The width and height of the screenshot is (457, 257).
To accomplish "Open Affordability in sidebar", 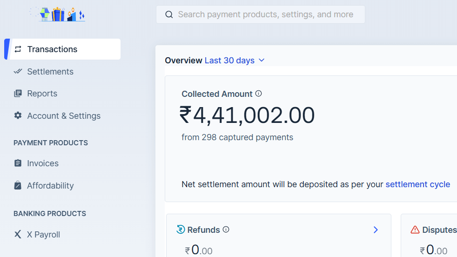I will [50, 185].
